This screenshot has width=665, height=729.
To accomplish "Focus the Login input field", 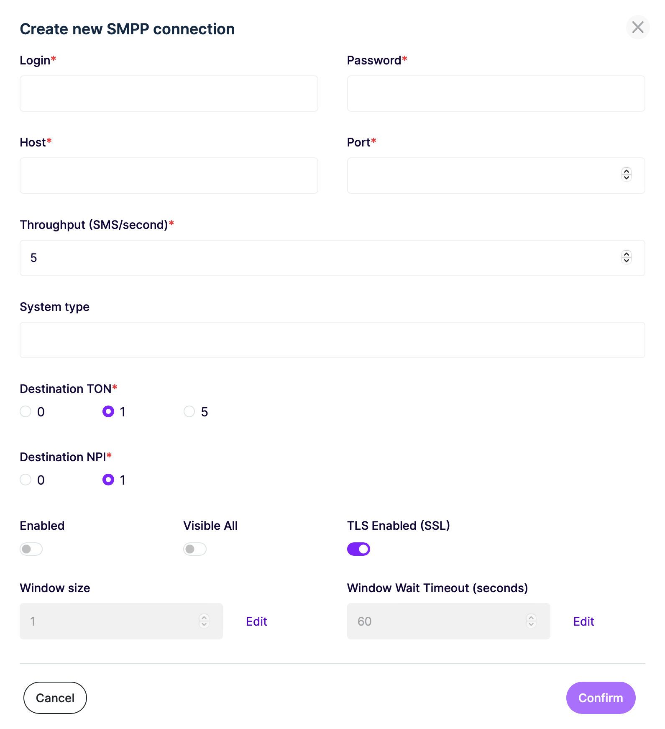I will click(169, 94).
